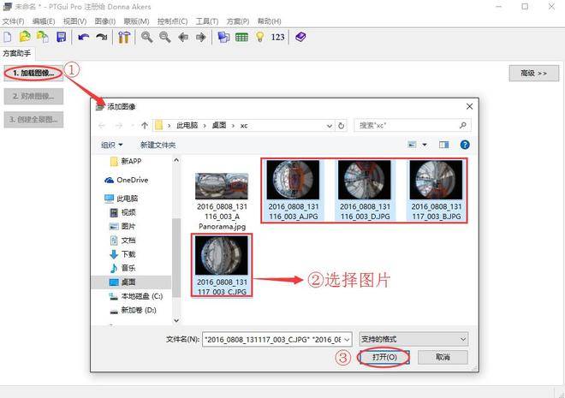Image resolution: width=565 pixels, height=398 pixels.
Task: Click the 高级 >> button
Action: (534, 73)
